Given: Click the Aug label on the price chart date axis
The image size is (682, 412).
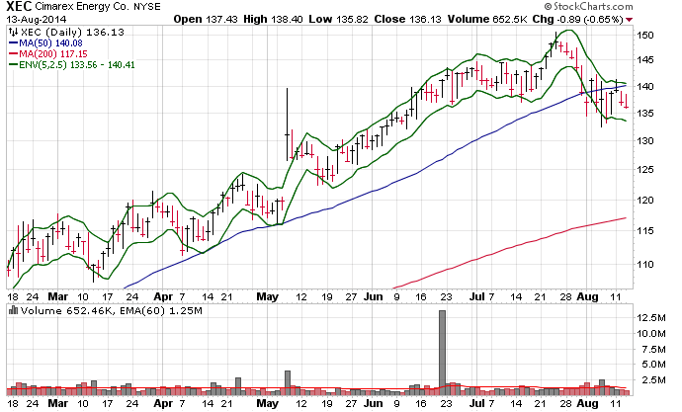Looking at the screenshot, I should point(587,296).
